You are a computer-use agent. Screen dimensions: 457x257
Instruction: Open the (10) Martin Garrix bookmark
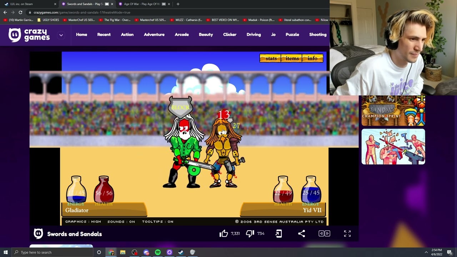coord(18,20)
